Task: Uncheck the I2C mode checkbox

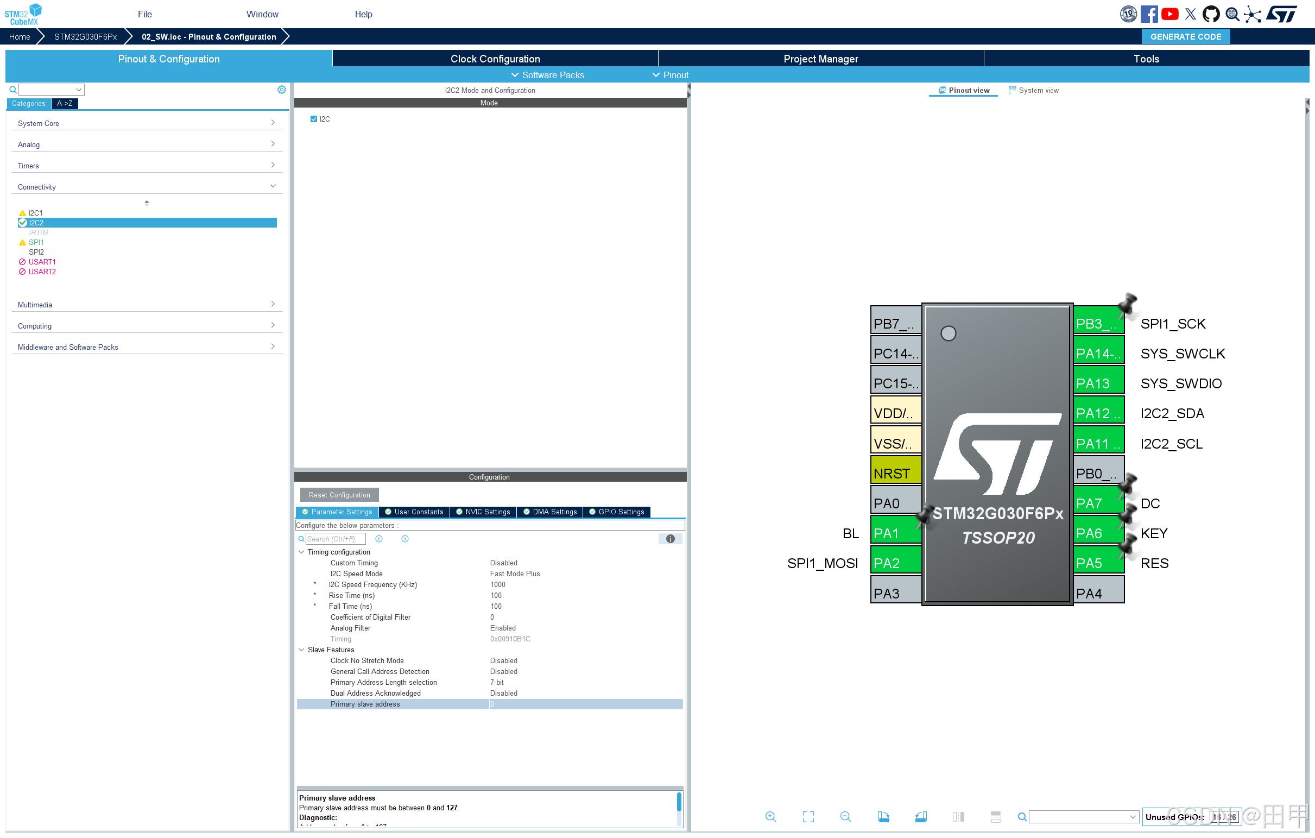Action: [314, 119]
